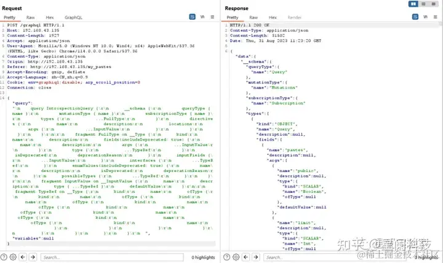Open the Response Render tab
Screen dimensions: 443x263
(295, 17)
